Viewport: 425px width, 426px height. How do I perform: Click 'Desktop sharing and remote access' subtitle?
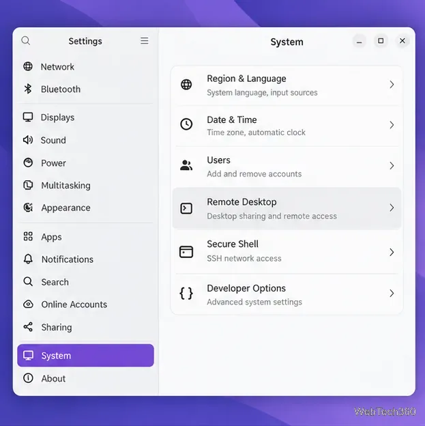(272, 216)
